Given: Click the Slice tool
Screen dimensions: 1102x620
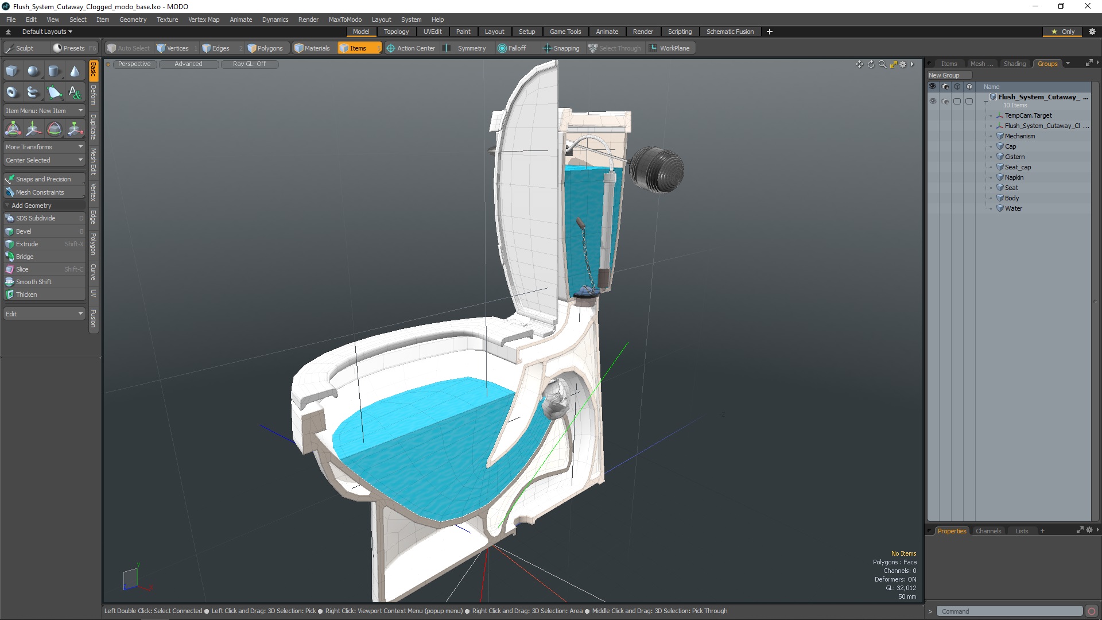Looking at the screenshot, I should point(44,269).
